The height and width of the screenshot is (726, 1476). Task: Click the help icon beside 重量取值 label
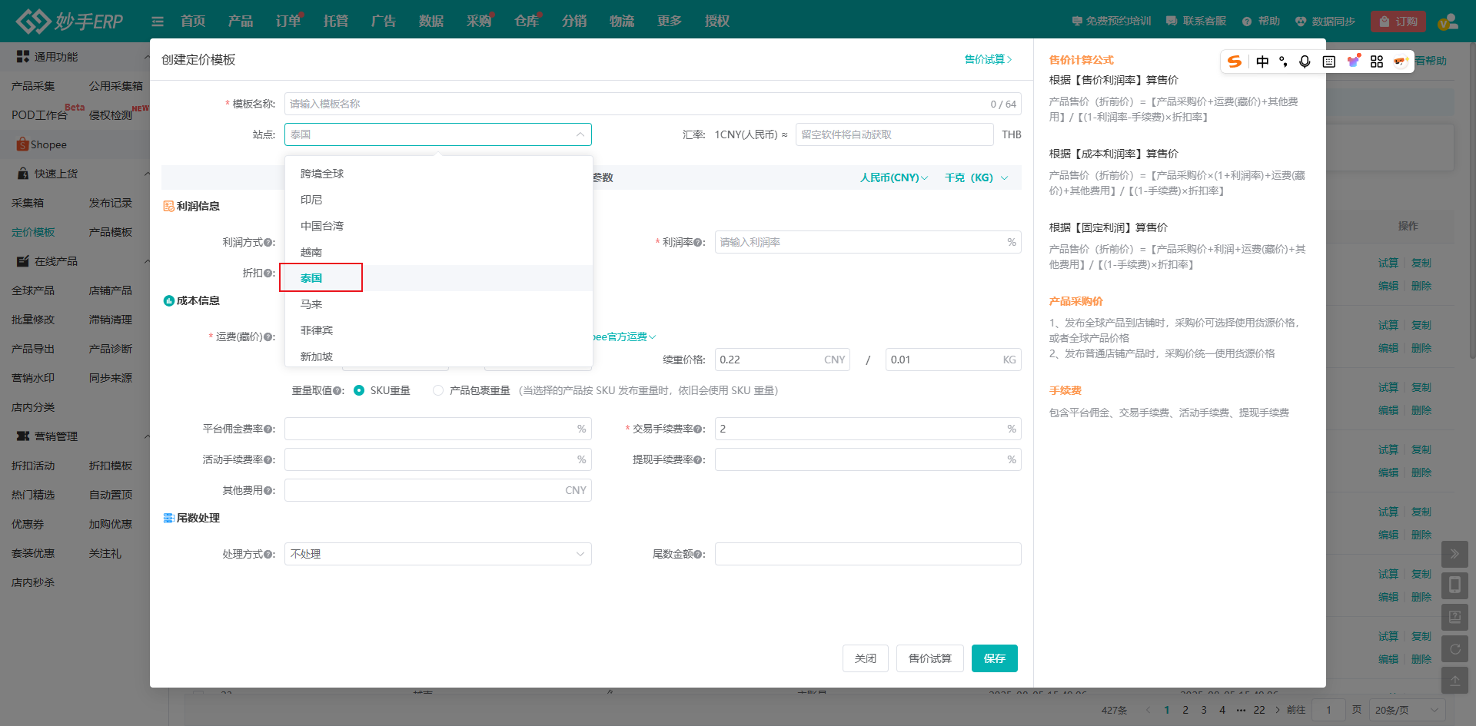(337, 391)
